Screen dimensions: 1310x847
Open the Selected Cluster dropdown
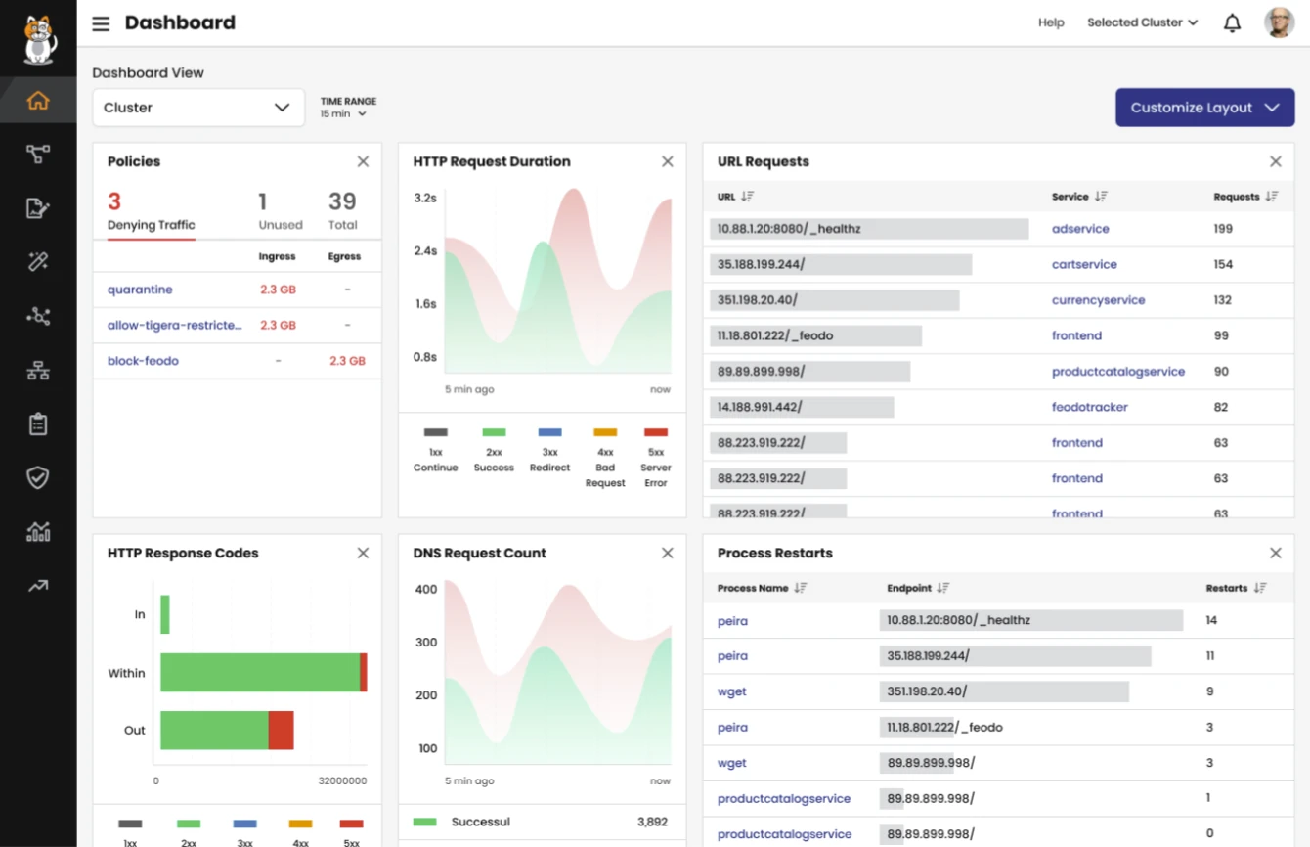1142,22
